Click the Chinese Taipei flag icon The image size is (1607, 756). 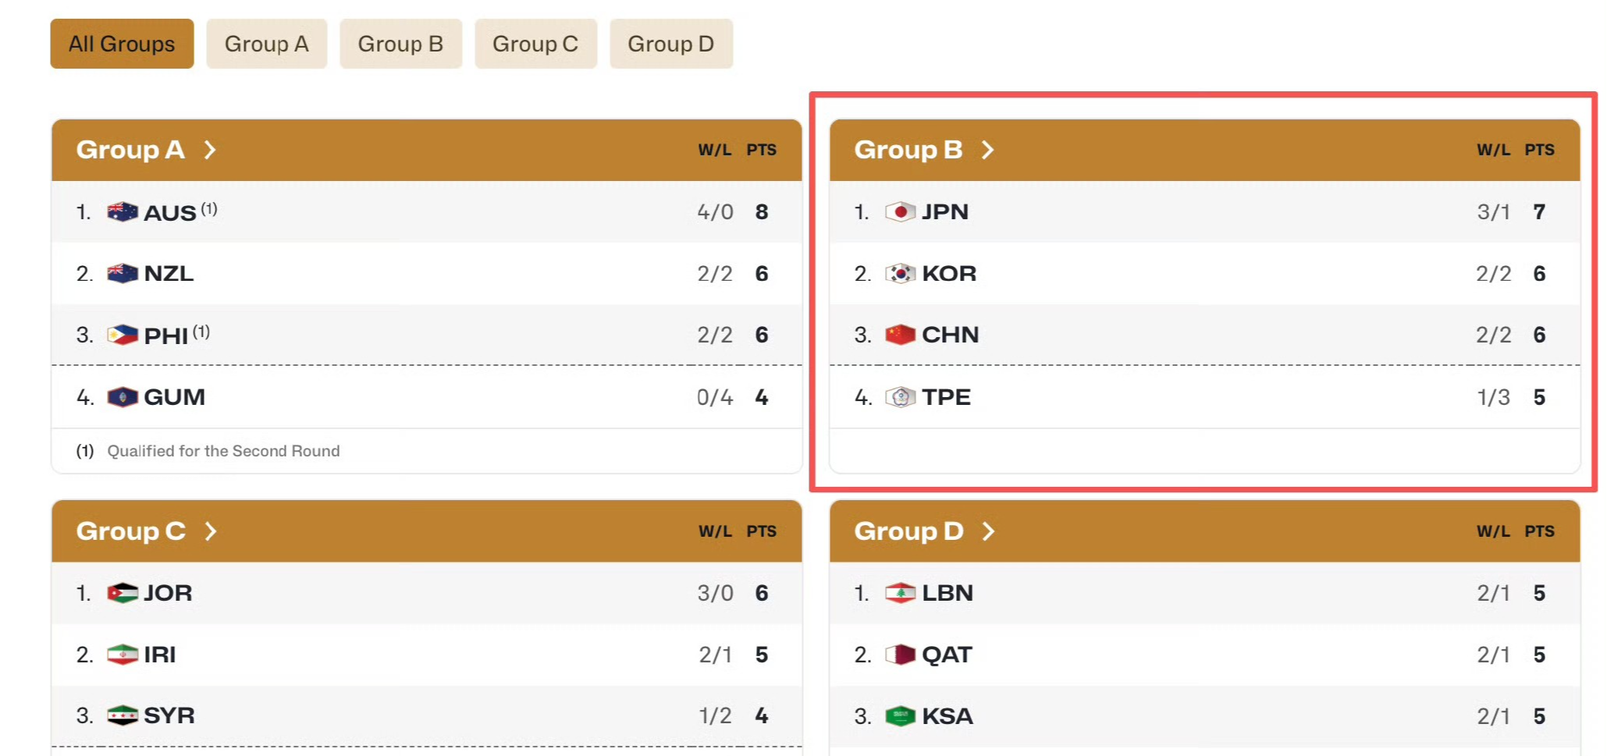click(900, 397)
